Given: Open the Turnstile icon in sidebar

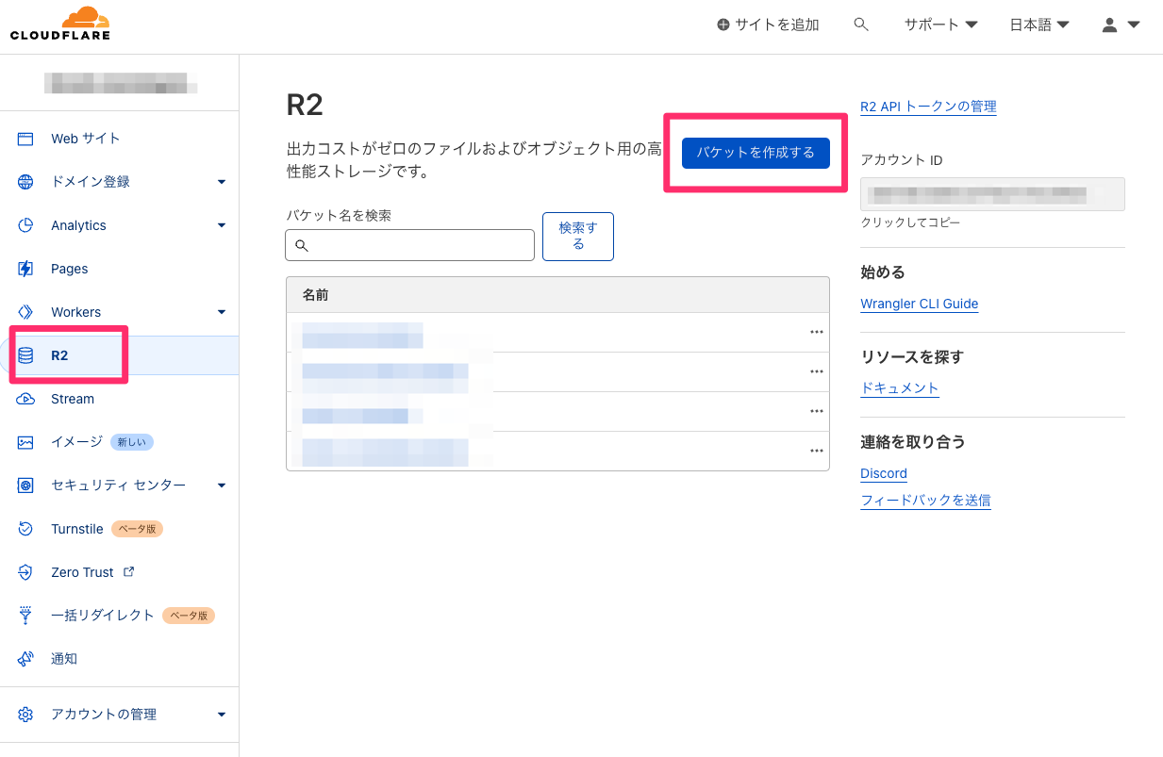Looking at the screenshot, I should pos(25,529).
